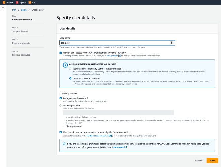Image resolution: width=221 pixels, height=167 pixels.
Task: Enable the Show password checkbox
Action: (x=64, y=126)
